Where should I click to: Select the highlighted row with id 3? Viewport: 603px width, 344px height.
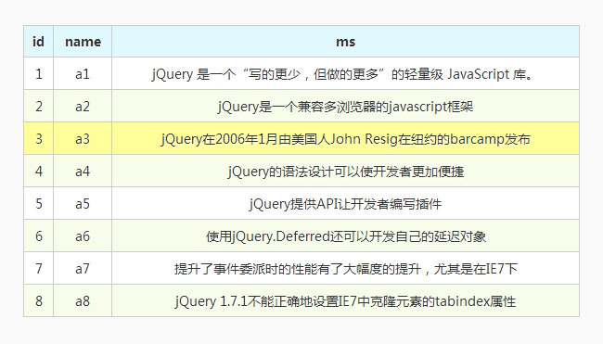click(x=301, y=138)
